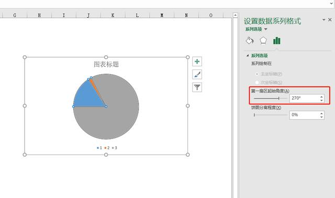Open Chart Filters funnel button
Image resolution: width=335 pixels, height=198 pixels.
[197, 87]
